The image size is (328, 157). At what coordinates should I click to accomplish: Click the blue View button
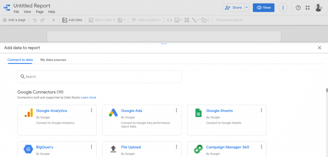(264, 8)
